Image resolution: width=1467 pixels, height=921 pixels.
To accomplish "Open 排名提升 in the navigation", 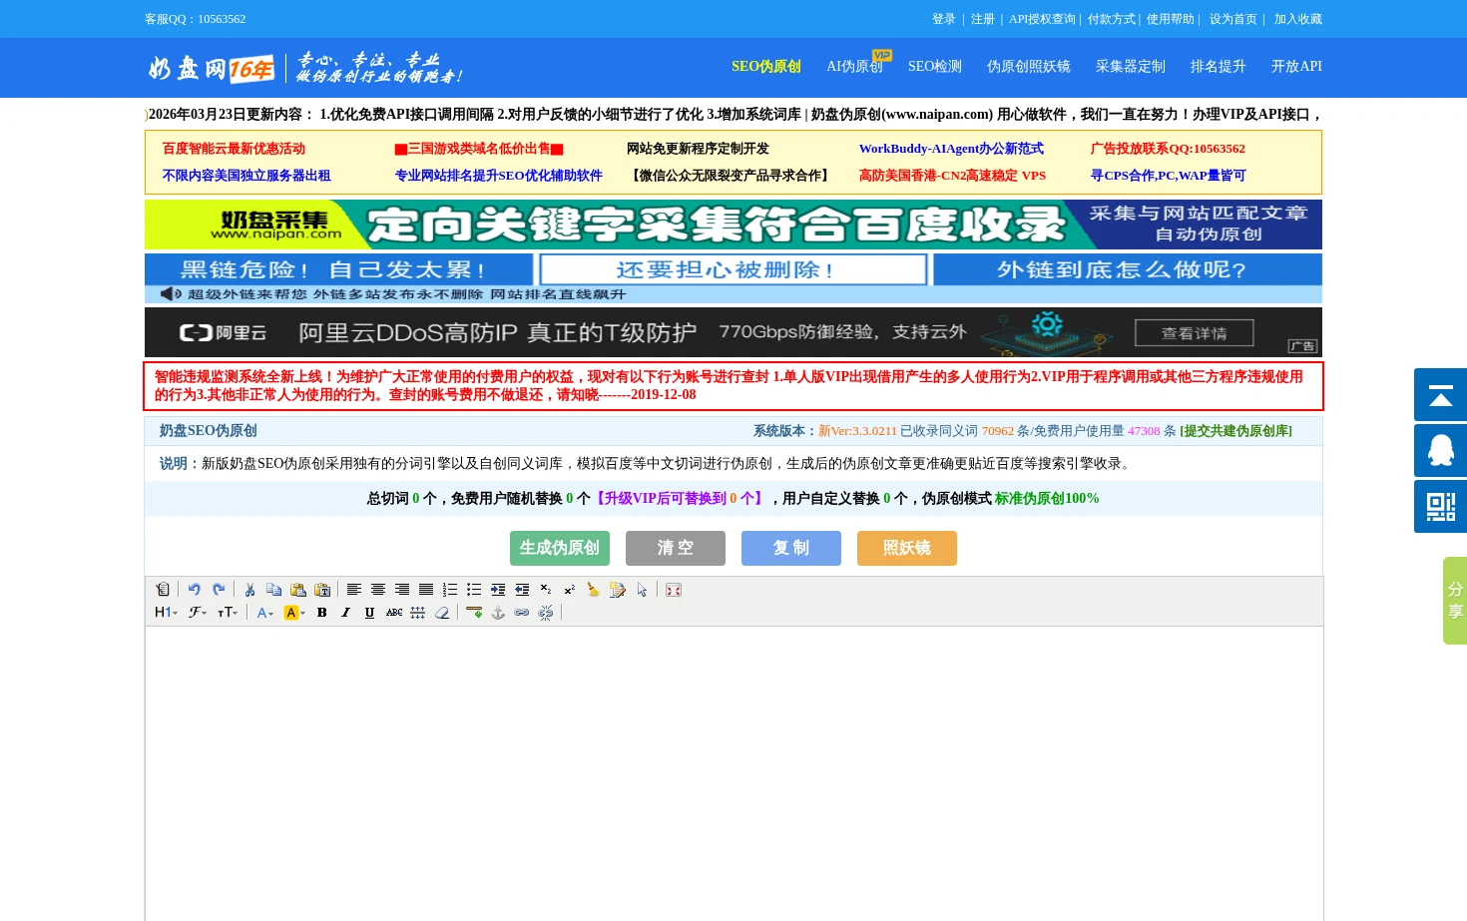I will (x=1219, y=67).
